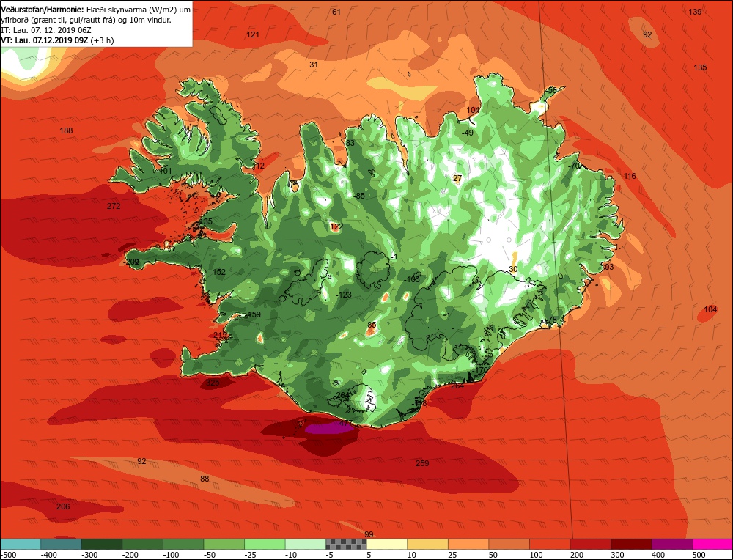
Task: Click magenta legend swatch right of 500
Action: point(712,544)
